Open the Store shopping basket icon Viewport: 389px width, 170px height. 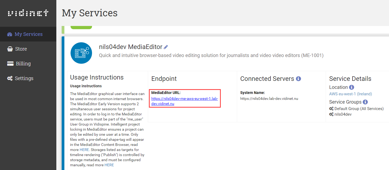click(10, 49)
